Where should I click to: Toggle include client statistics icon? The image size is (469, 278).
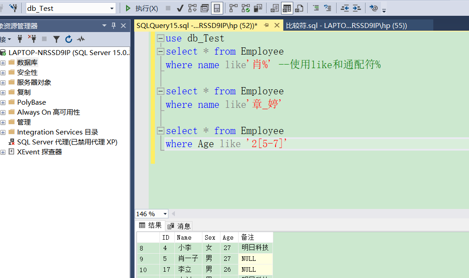coord(258,9)
